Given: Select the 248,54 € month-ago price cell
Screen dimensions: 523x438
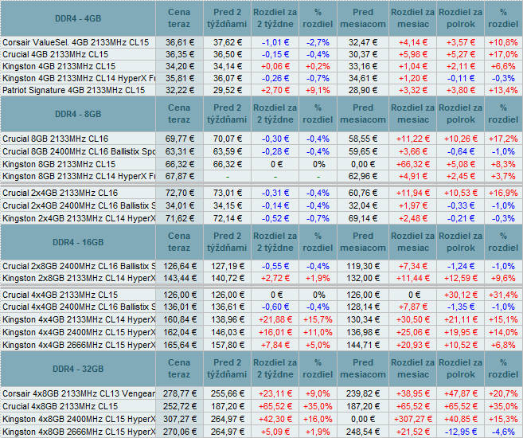Looking at the screenshot, I should (363, 432).
